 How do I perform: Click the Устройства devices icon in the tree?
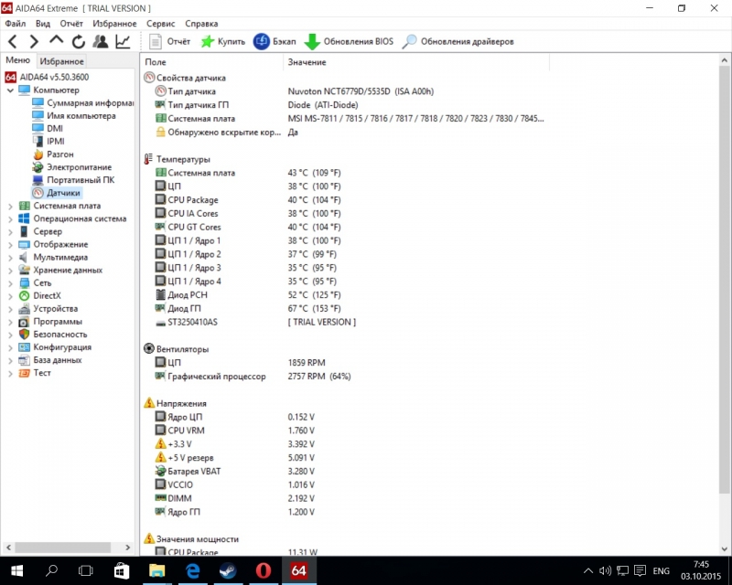click(x=24, y=309)
